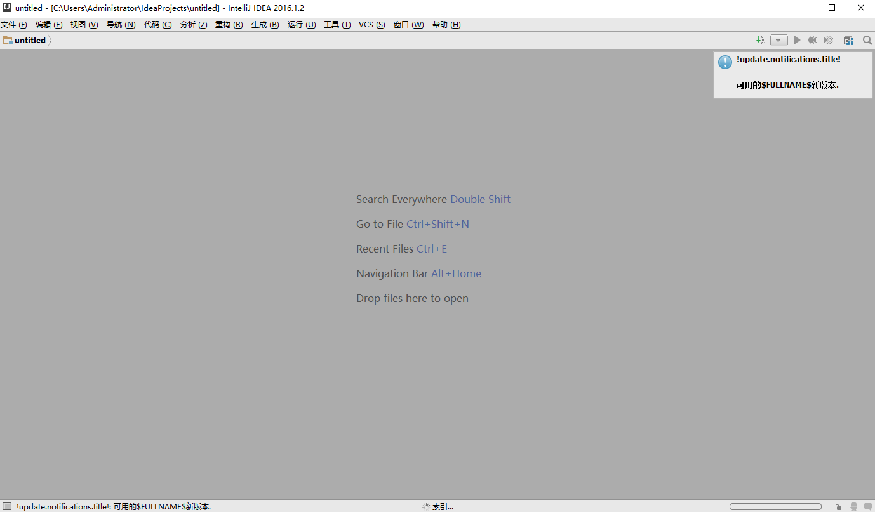The image size is (875, 512).
Task: Toggle the read-only lock icon in status bar
Action: click(839, 507)
